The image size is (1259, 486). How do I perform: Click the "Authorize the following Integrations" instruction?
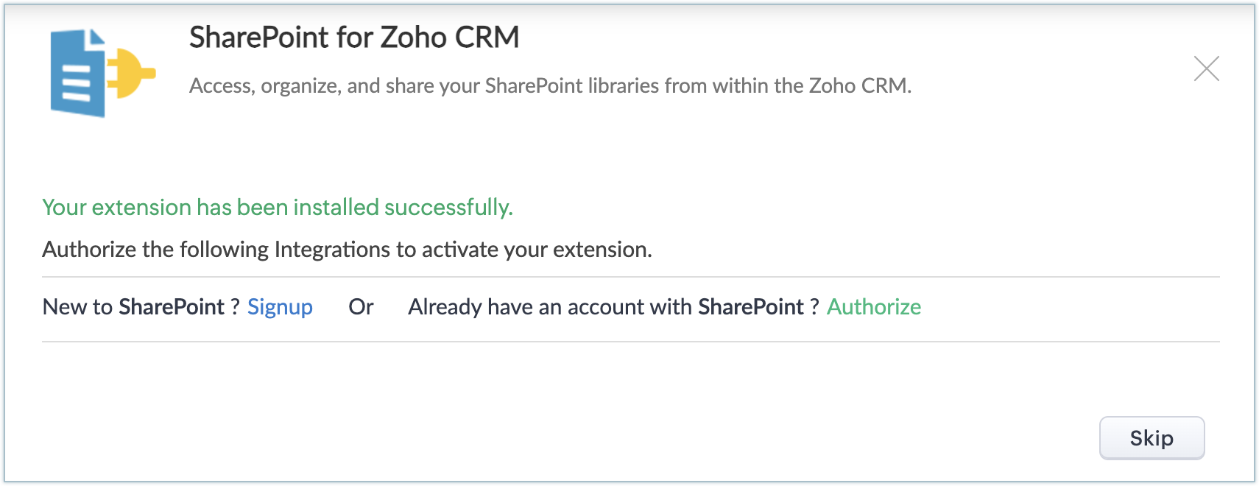click(347, 250)
